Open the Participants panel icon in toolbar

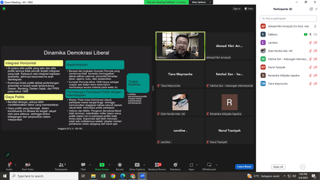(61, 164)
